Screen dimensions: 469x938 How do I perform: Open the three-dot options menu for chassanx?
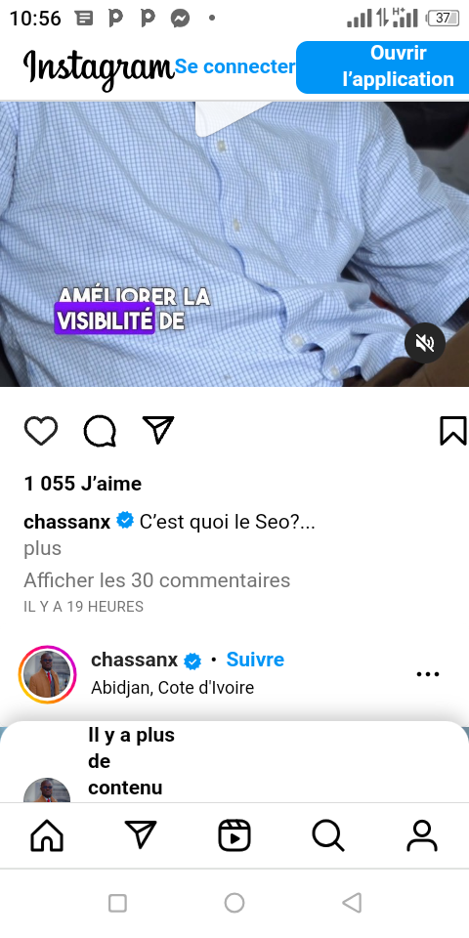pos(428,674)
